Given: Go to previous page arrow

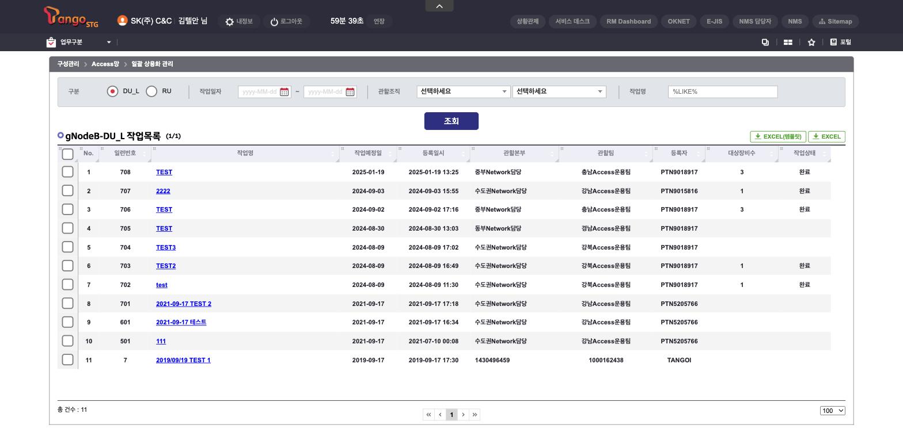Looking at the screenshot, I should tap(440, 415).
